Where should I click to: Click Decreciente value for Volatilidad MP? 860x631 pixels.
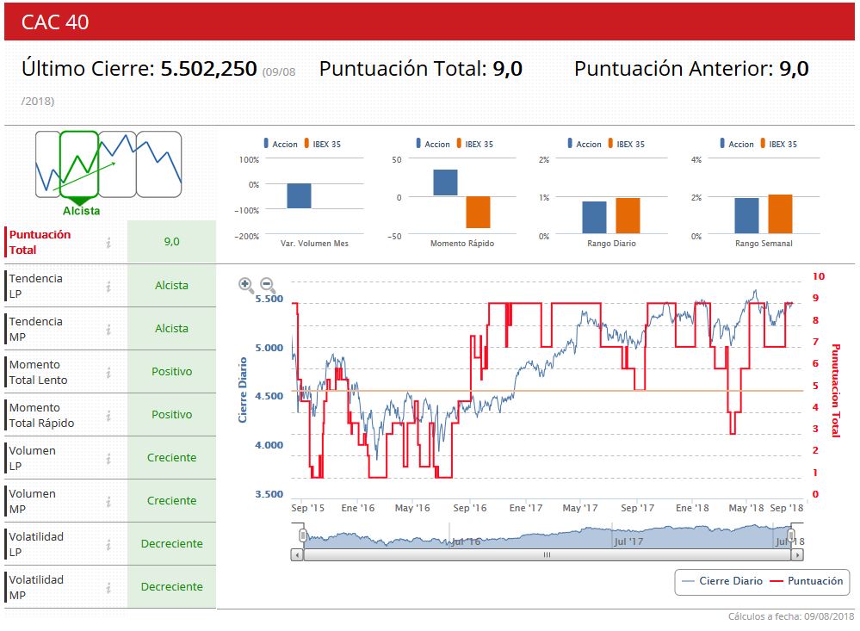(x=171, y=586)
